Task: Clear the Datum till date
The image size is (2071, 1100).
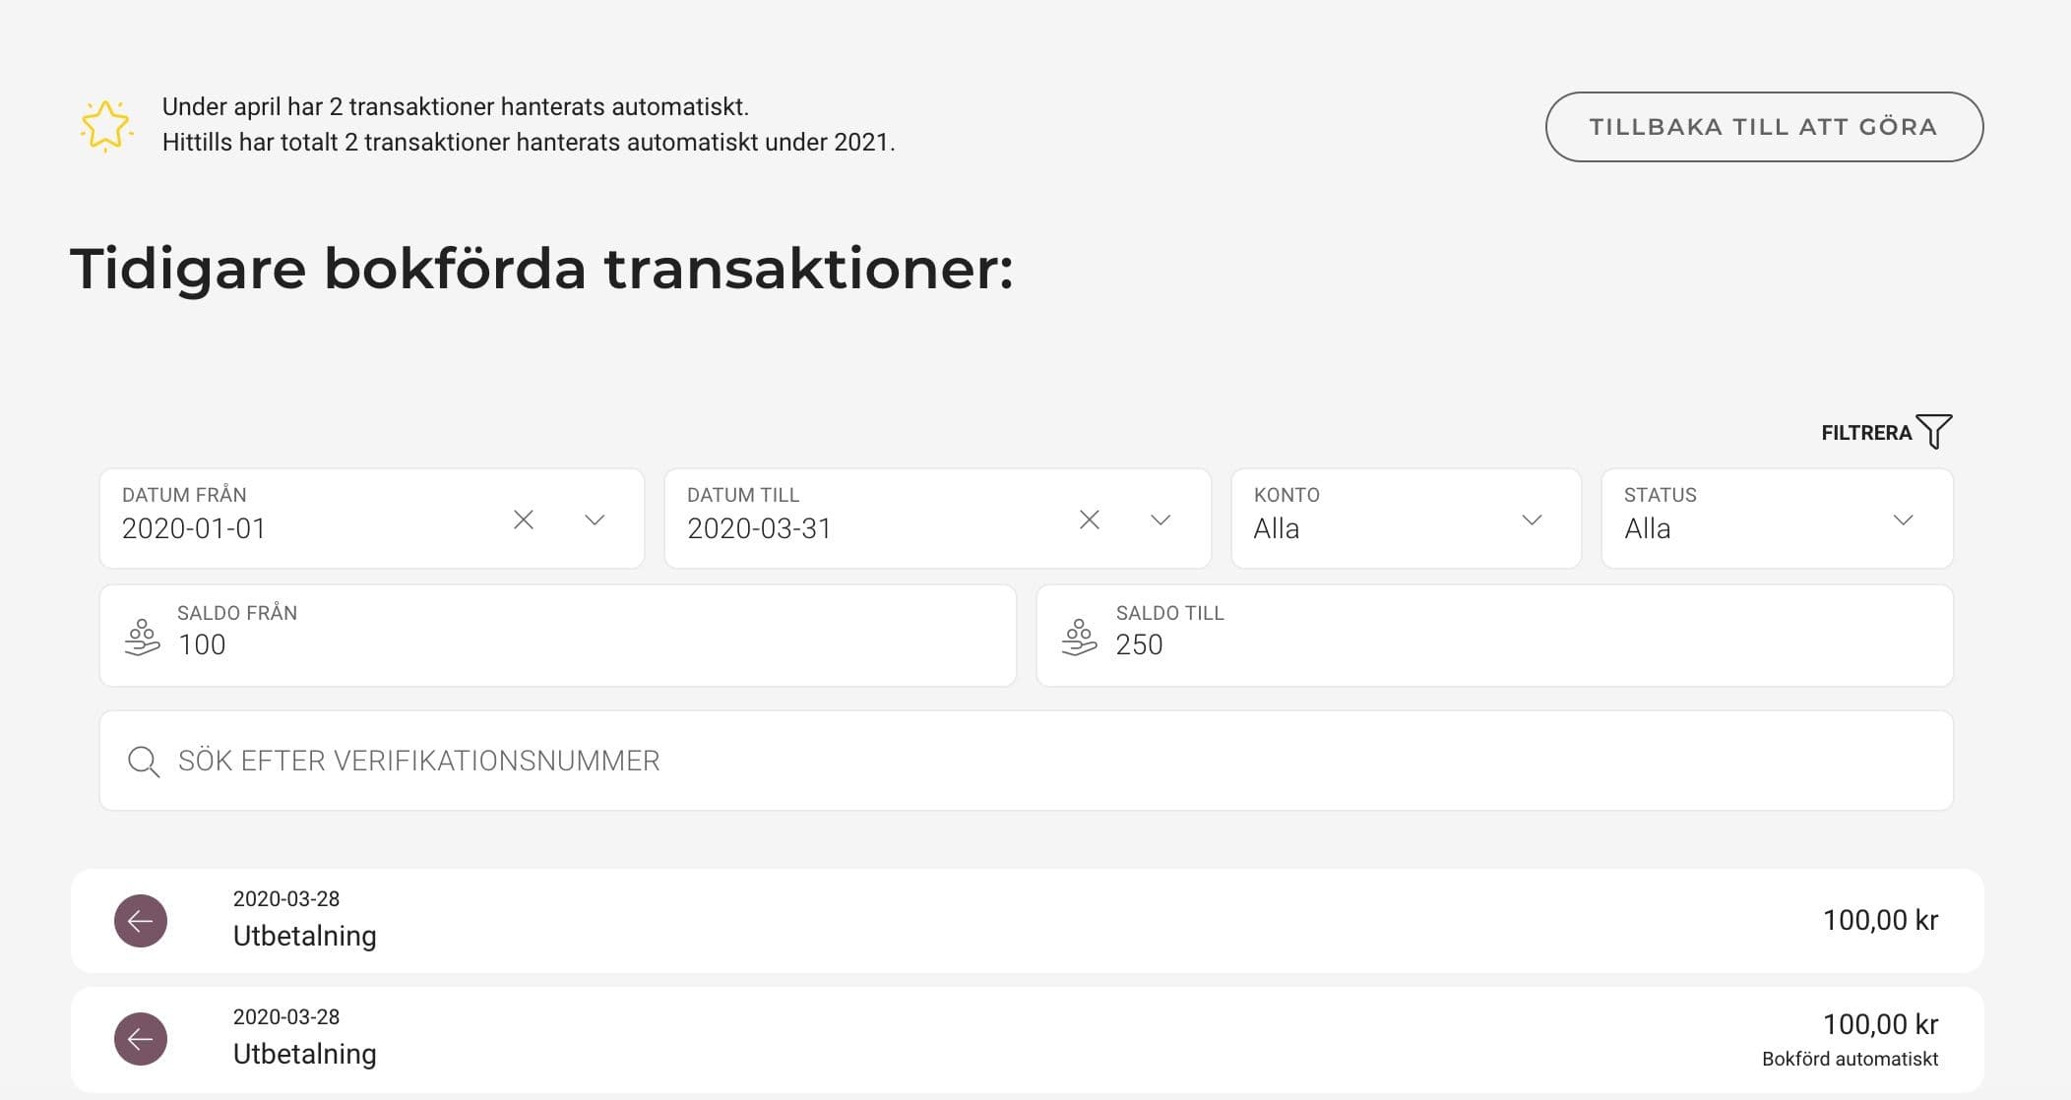Action: coord(1089,519)
